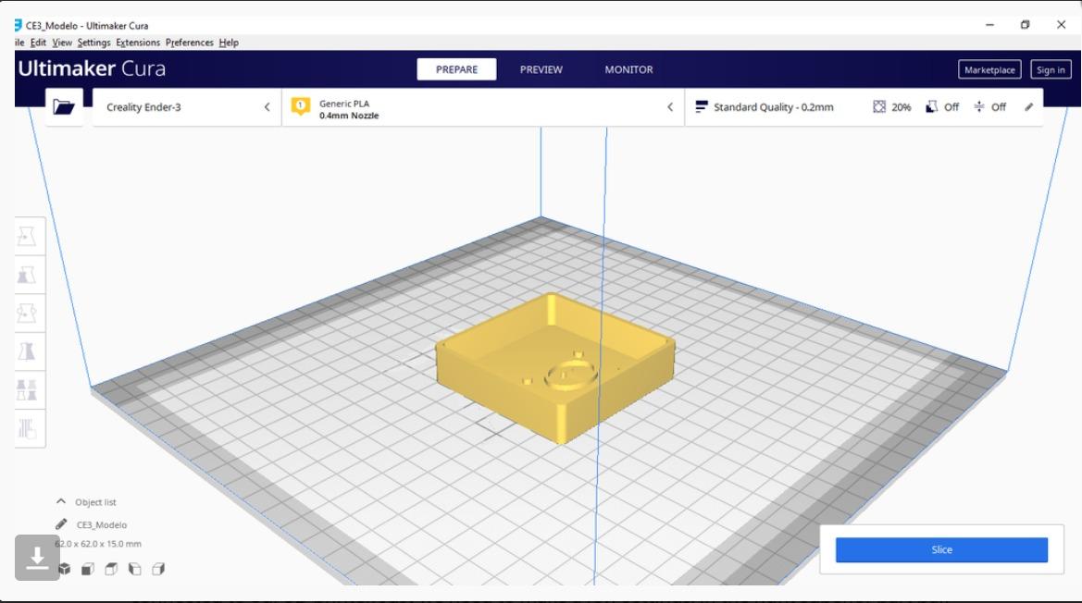Open custom print settings pencil icon
1082x603 pixels.
point(1029,106)
